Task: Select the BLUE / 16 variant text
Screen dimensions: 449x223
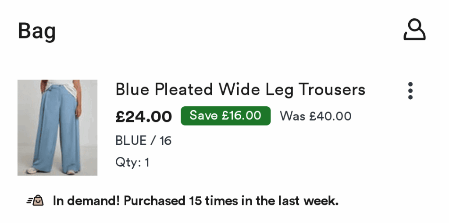Action: click(143, 141)
